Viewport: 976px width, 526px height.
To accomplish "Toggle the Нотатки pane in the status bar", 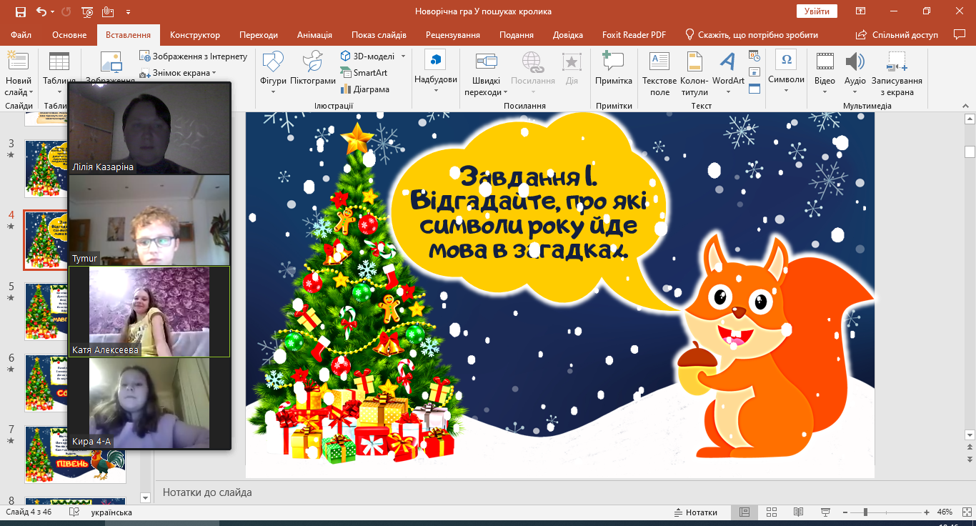I will click(696, 512).
